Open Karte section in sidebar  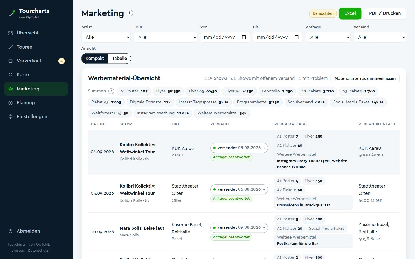(x=36, y=75)
